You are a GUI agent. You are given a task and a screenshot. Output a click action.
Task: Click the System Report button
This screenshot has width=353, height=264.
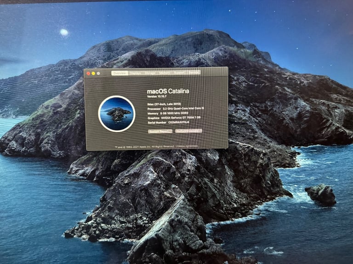[x=160, y=132]
